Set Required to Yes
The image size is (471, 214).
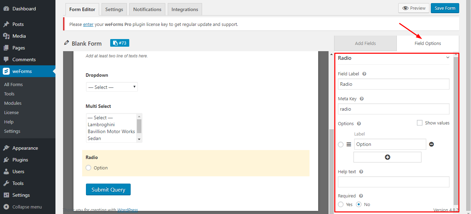[x=341, y=204]
